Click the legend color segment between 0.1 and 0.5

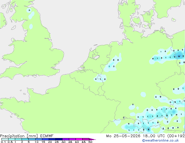pos(5,139)
